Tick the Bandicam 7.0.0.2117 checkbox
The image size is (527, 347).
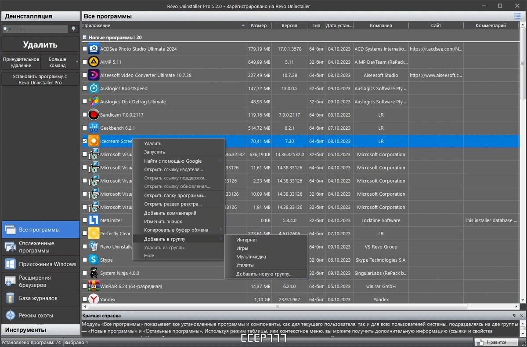(84, 115)
